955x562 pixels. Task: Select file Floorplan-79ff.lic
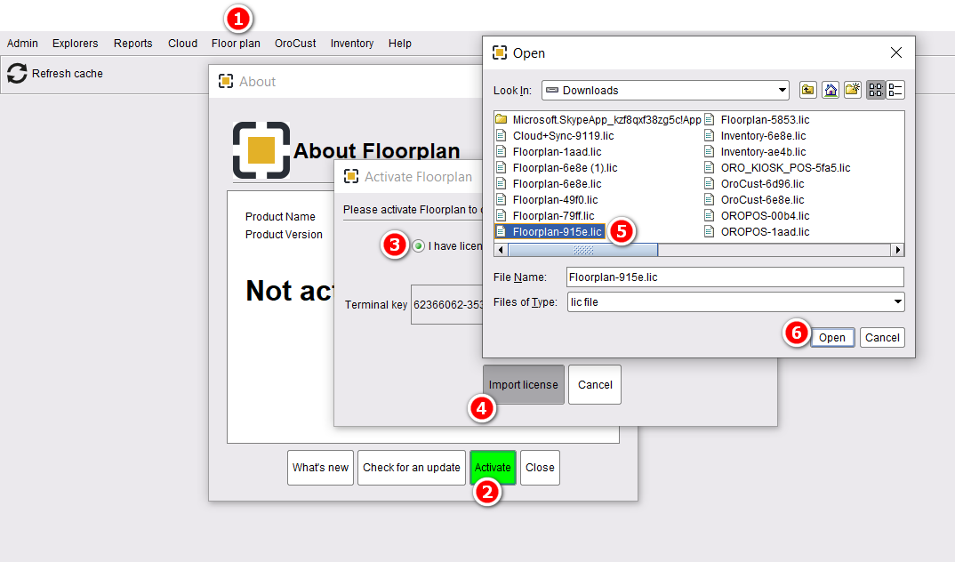click(553, 215)
